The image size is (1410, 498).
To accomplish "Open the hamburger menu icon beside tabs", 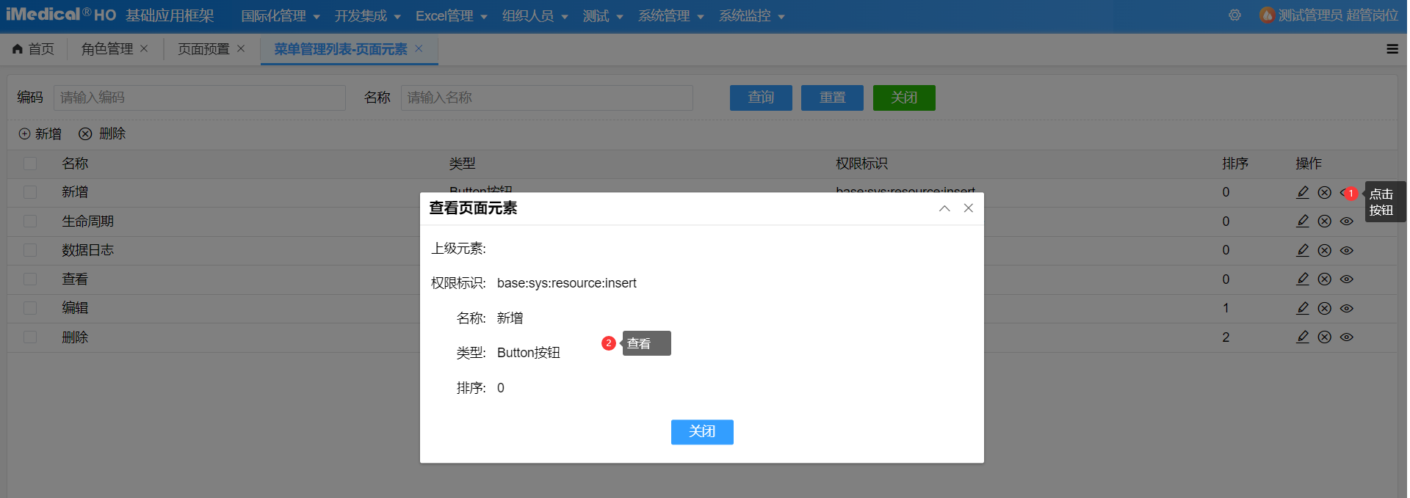I will (1392, 49).
